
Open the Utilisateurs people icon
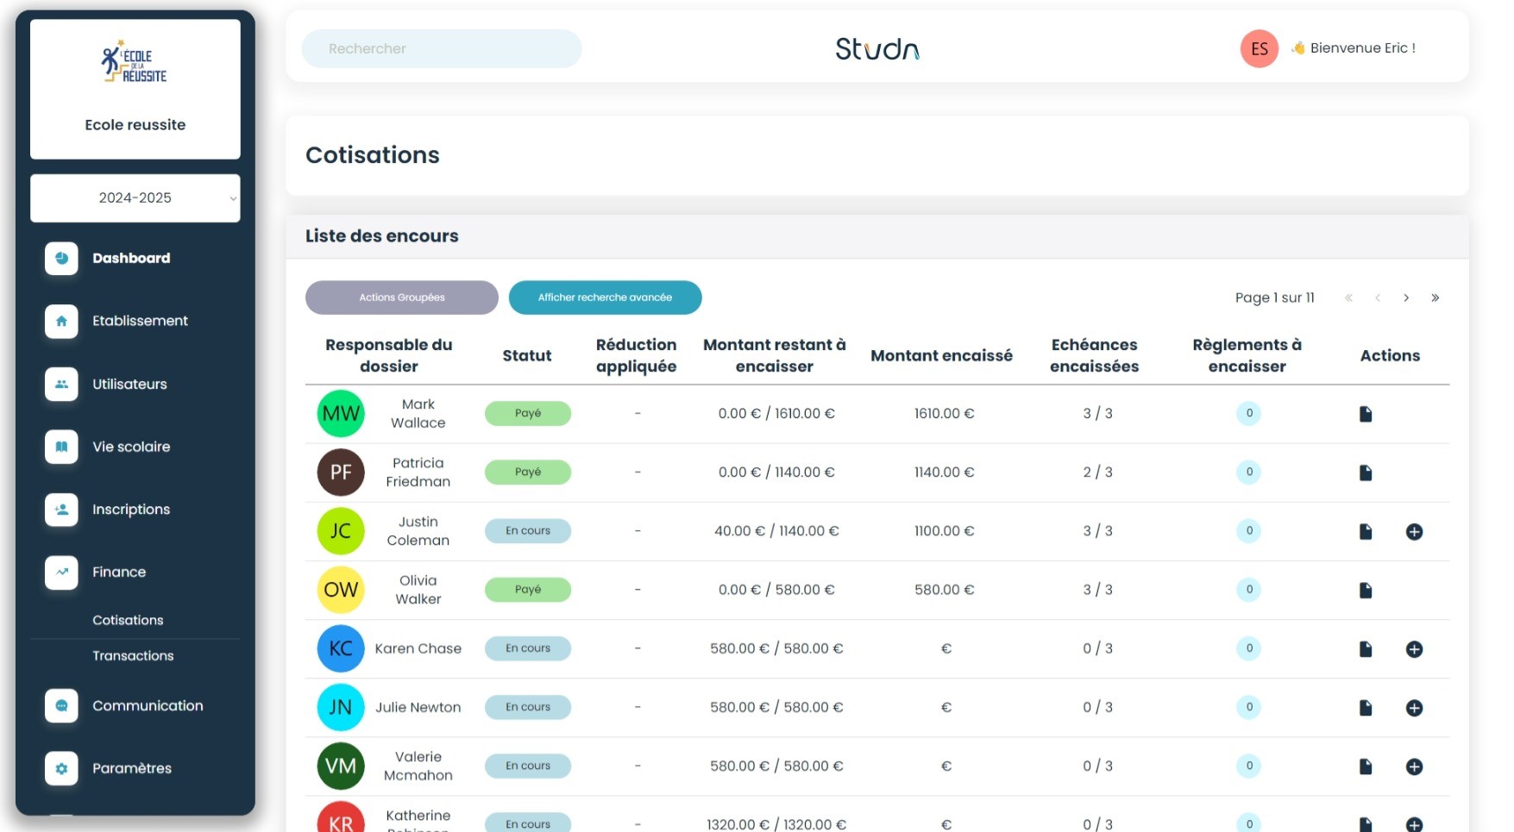click(61, 384)
